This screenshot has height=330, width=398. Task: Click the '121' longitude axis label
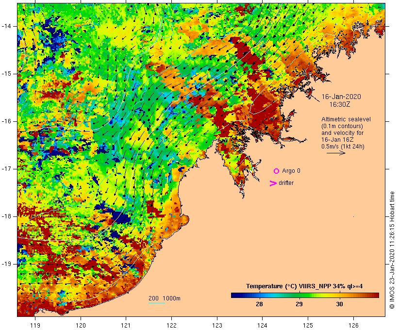coord(126,326)
